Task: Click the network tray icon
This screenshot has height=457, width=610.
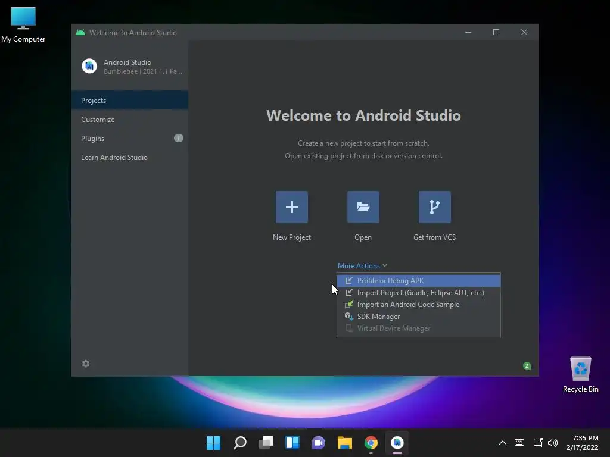Action: 539,443
